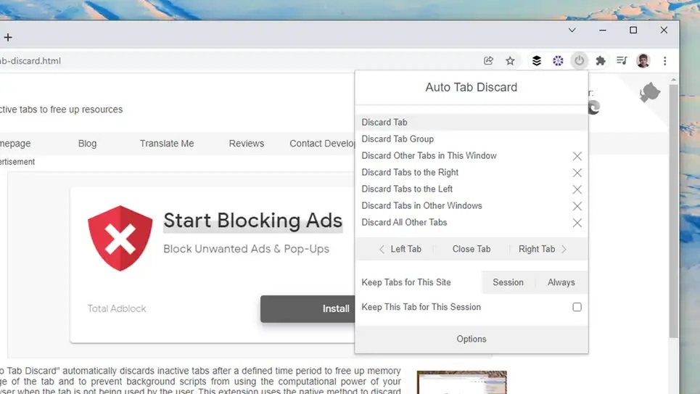Keep tabs for this site for Session
This screenshot has height=394, width=700.
(x=508, y=282)
